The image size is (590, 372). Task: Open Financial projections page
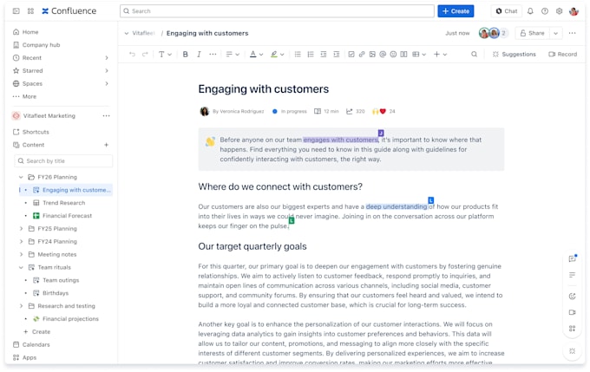[70, 319]
